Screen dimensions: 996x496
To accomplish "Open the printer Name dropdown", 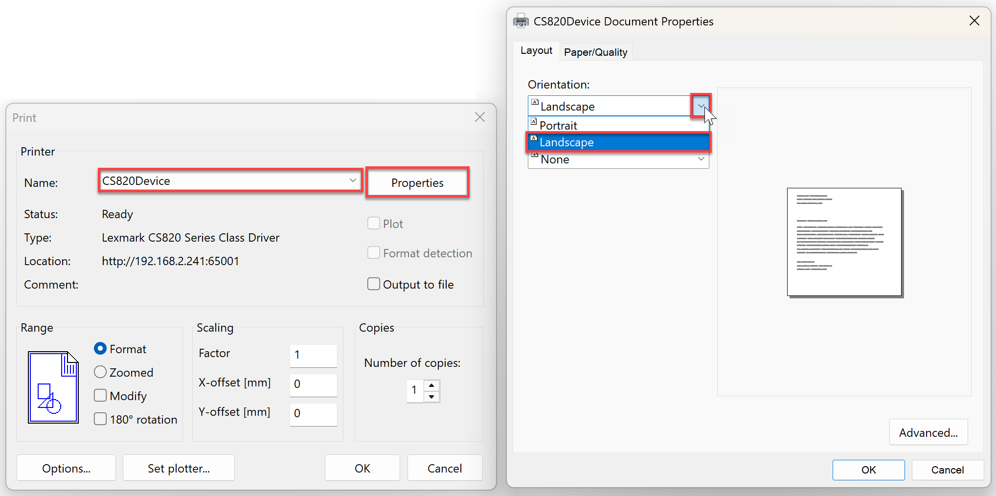I will (x=352, y=180).
